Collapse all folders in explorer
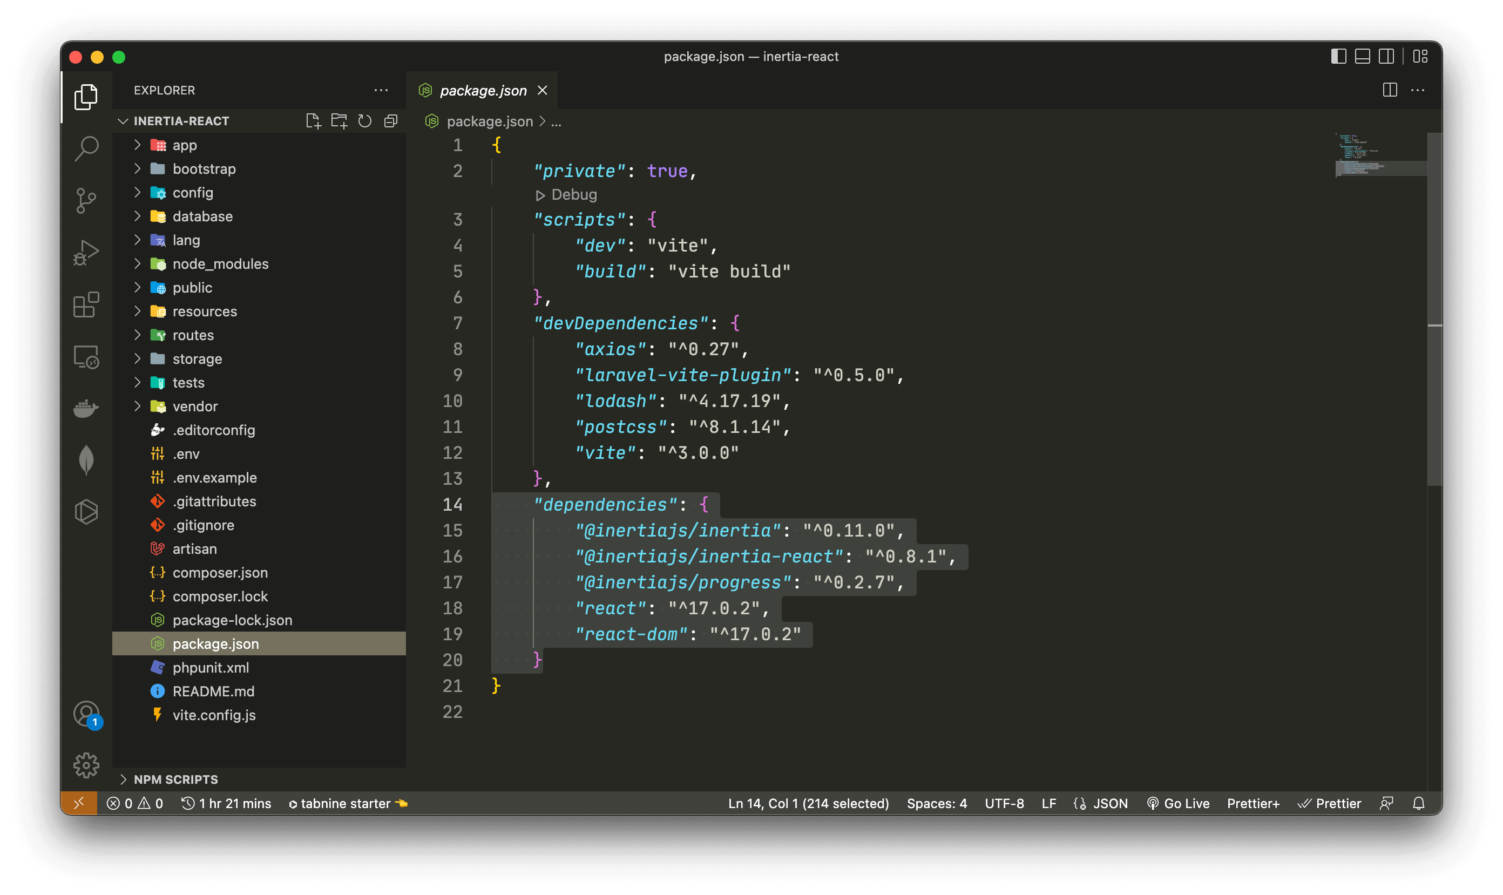Image resolution: width=1503 pixels, height=895 pixels. point(391,121)
